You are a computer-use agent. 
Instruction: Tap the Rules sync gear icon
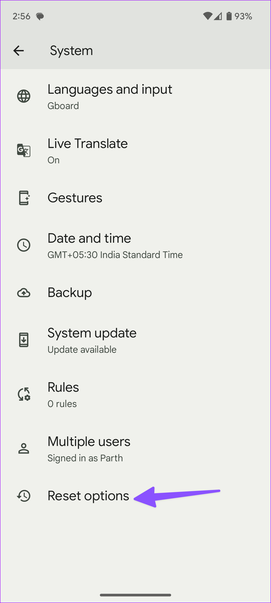24,394
